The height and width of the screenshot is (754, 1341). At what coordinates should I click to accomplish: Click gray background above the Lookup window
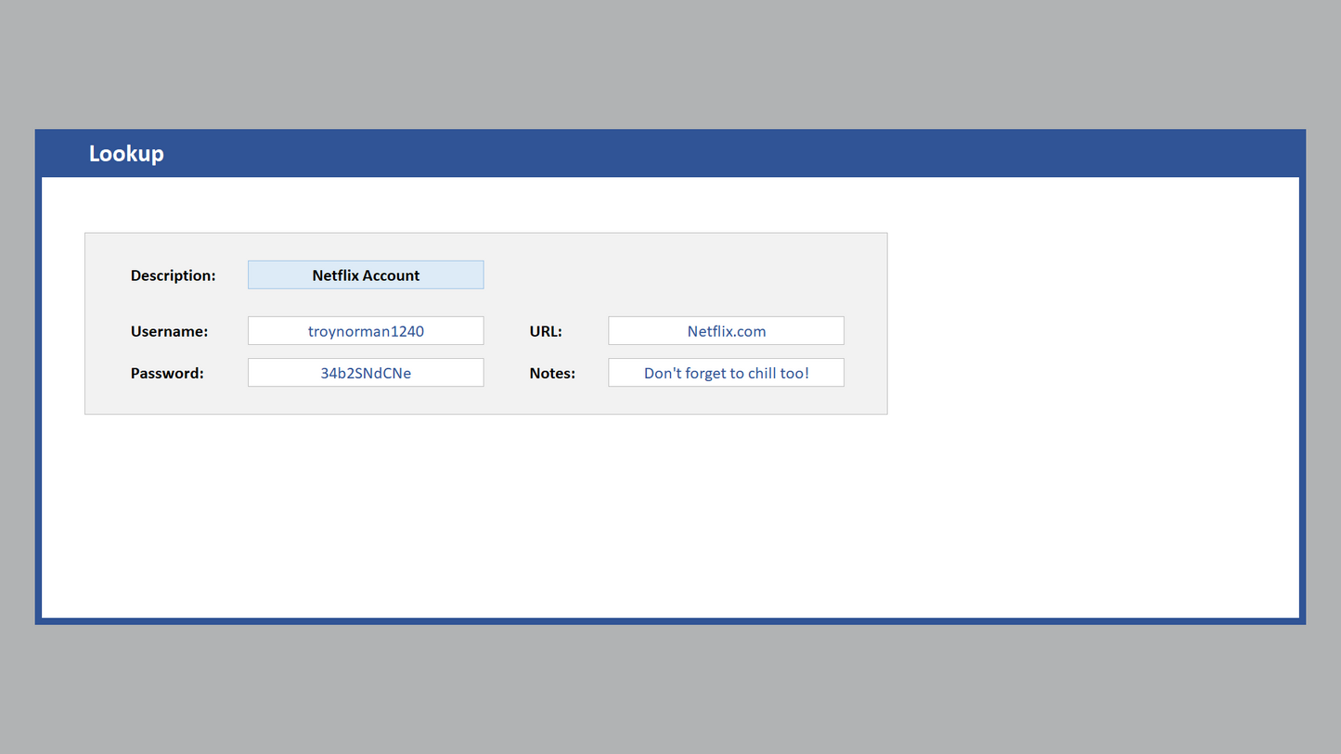point(668,65)
